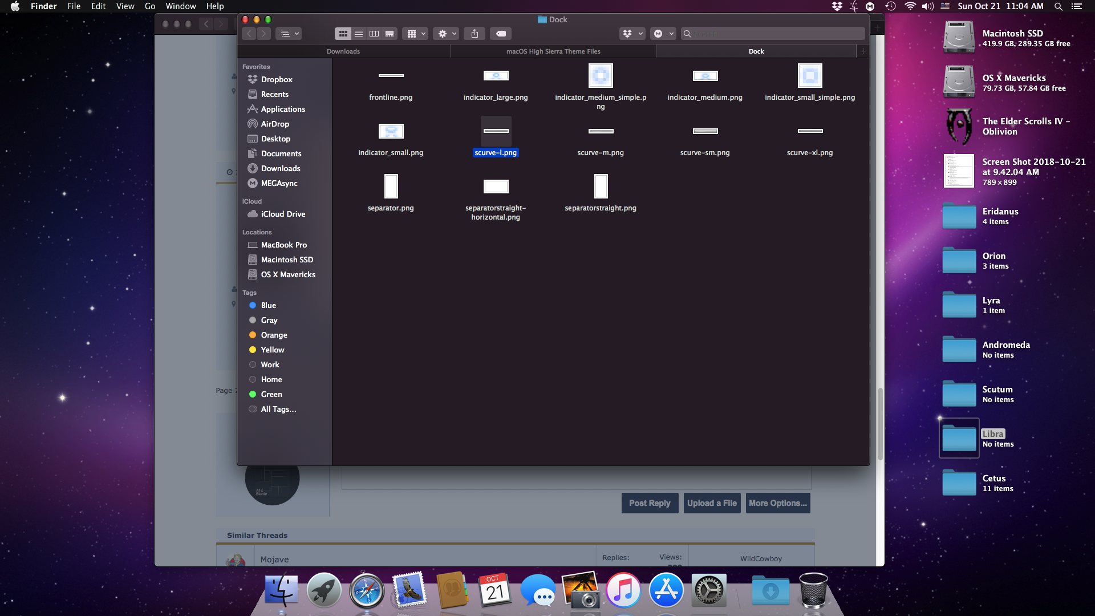The width and height of the screenshot is (1095, 616).
Task: Open Spotlight search in menu bar
Action: pyautogui.click(x=1058, y=6)
